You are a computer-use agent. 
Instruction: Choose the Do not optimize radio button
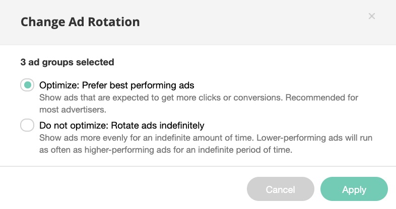(x=27, y=125)
